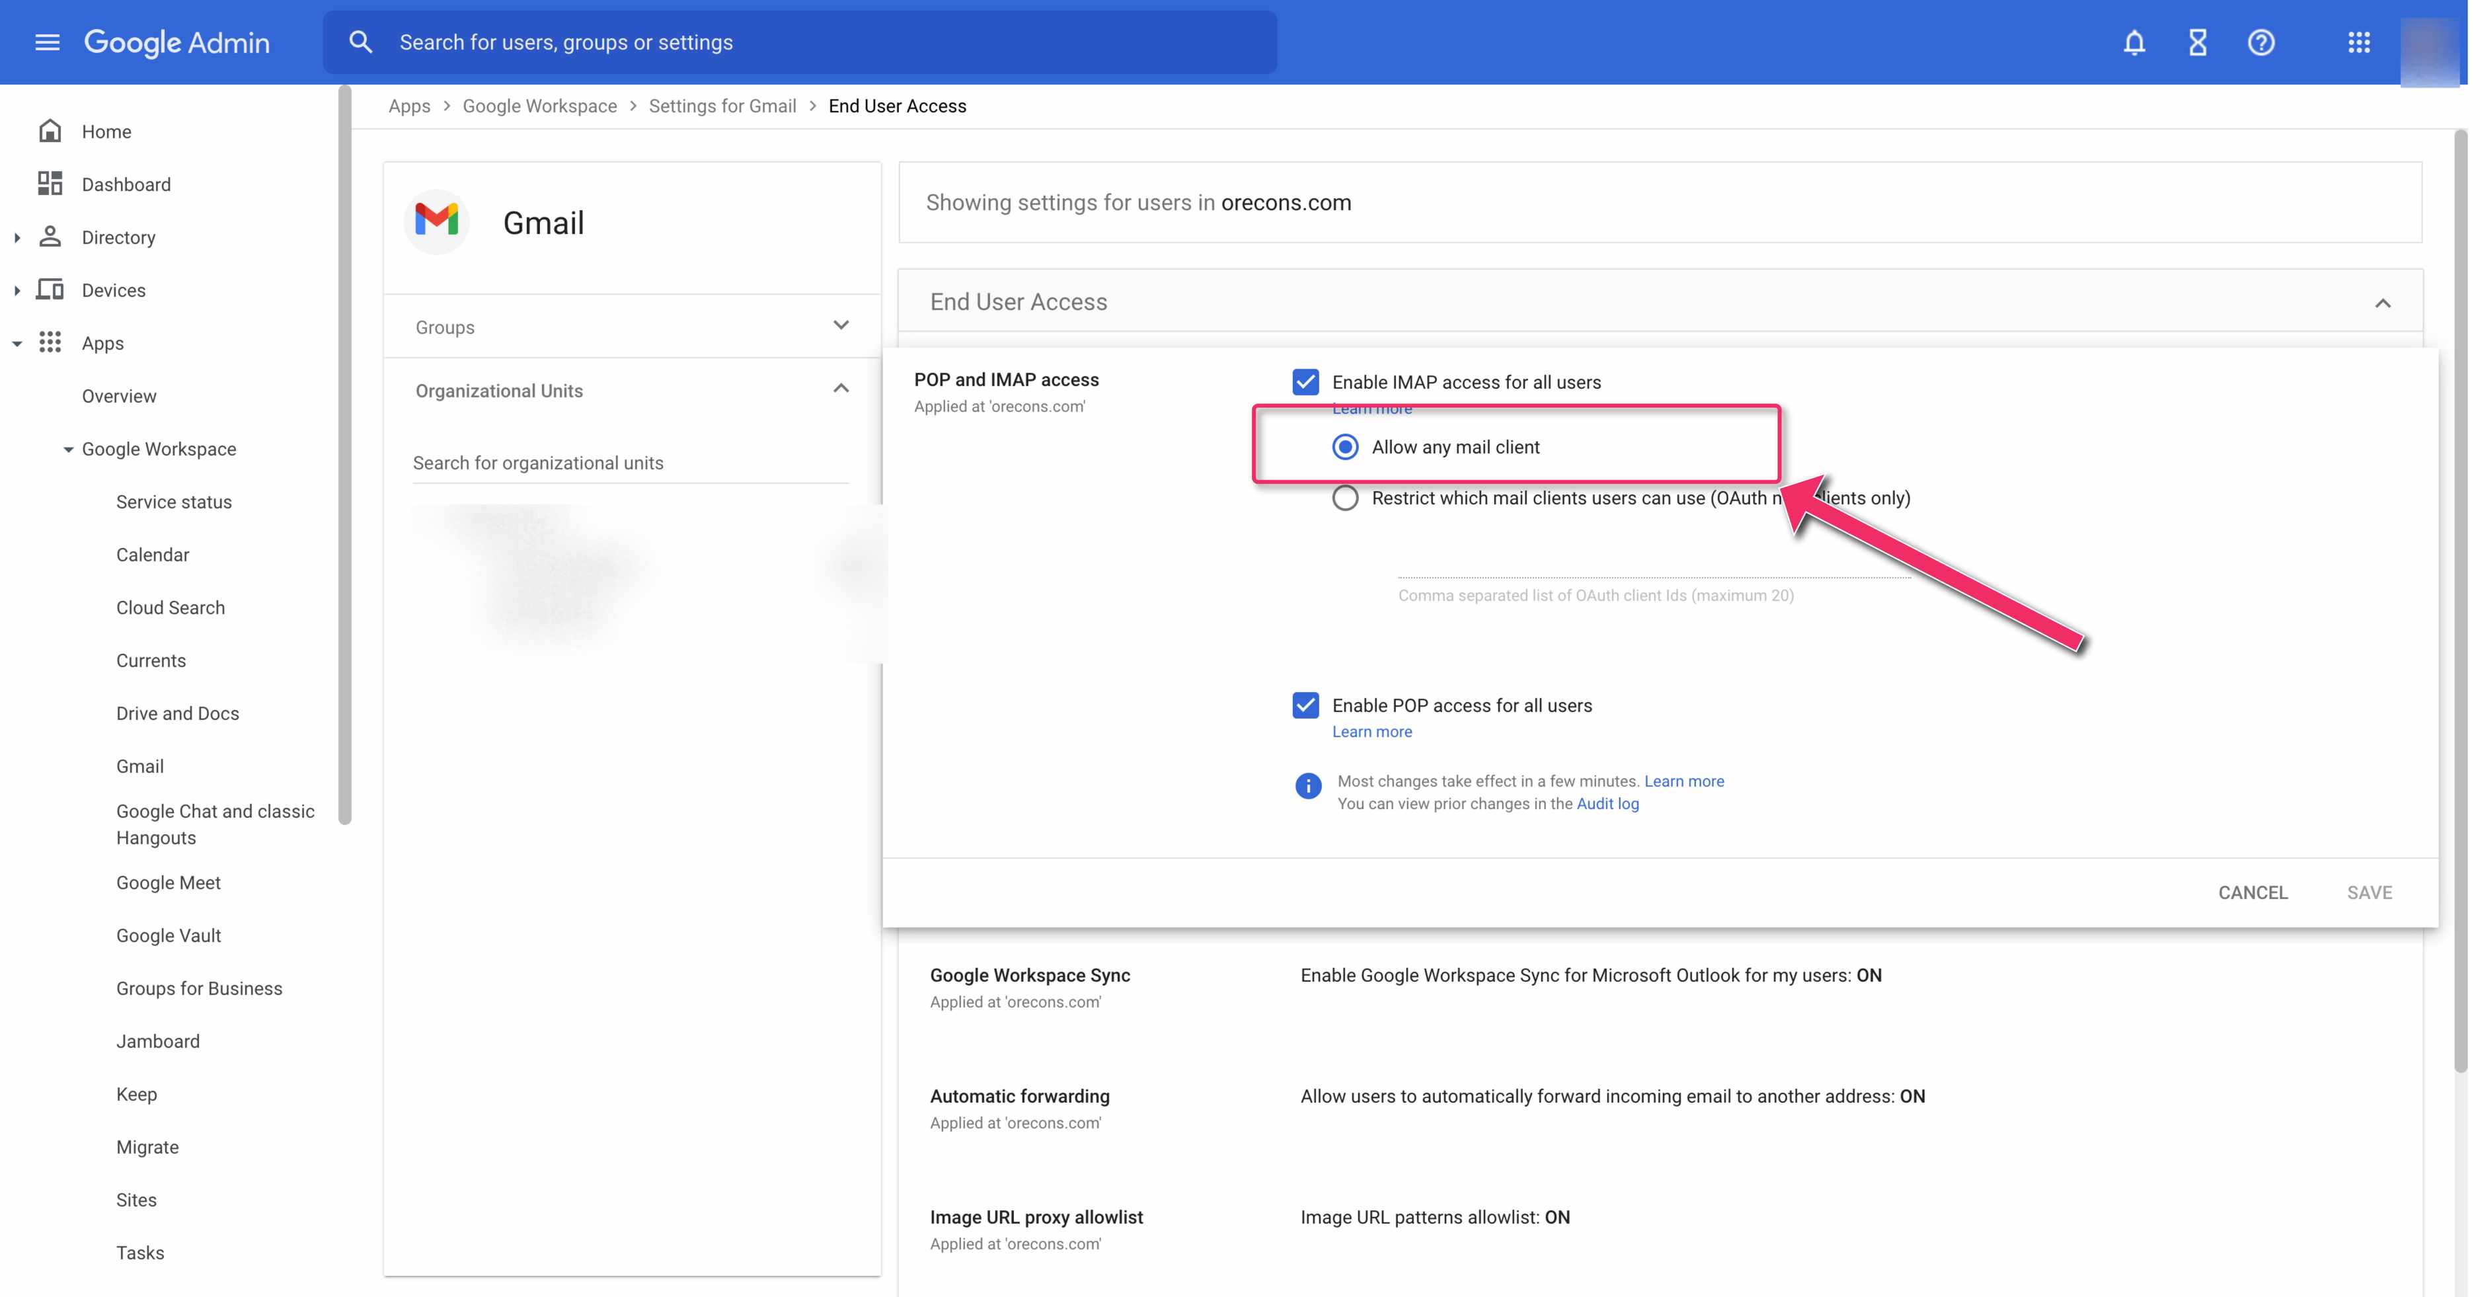Open Keep in sidebar
This screenshot has height=1297, width=2480.
(x=137, y=1095)
